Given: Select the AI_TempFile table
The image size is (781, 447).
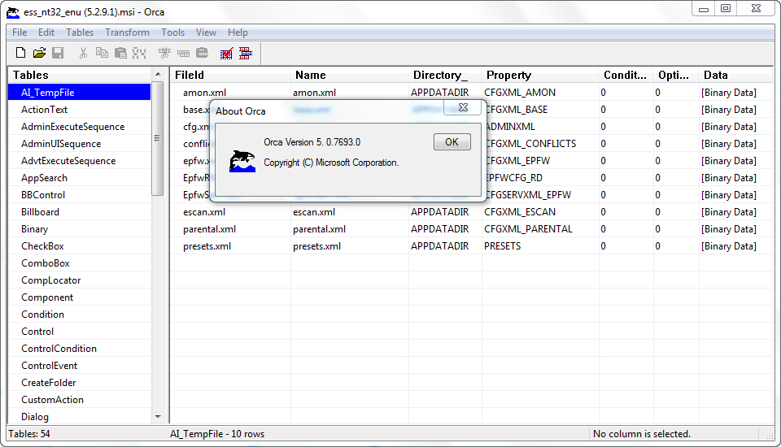Looking at the screenshot, I should (79, 93).
